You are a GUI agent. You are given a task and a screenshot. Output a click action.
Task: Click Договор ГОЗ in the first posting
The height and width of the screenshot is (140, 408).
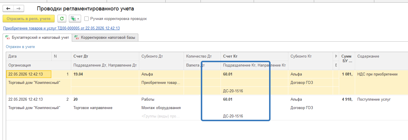point(310,82)
